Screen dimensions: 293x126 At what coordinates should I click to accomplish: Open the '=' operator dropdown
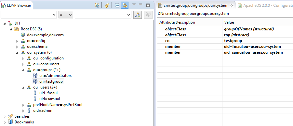tap(66, 15)
